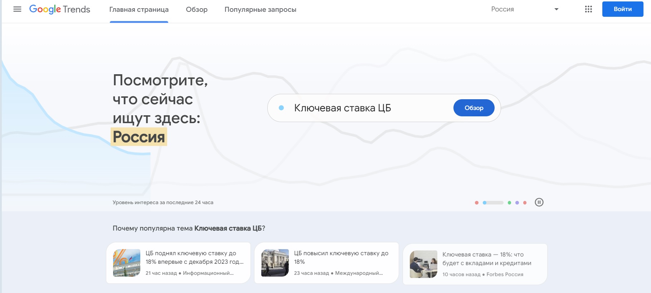Open Forbes article about вклады и кредиты
This screenshot has width=651, height=293.
coord(475,264)
